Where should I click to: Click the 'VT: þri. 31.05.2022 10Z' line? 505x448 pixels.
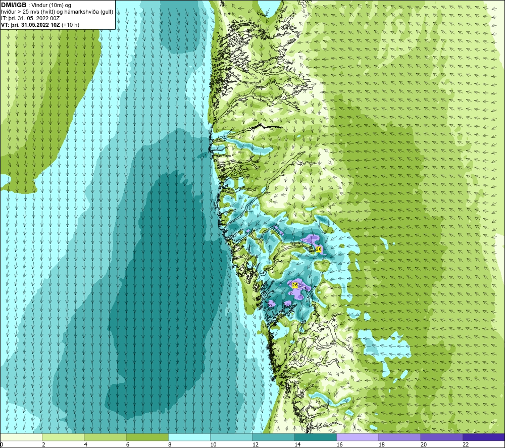(x=31, y=25)
